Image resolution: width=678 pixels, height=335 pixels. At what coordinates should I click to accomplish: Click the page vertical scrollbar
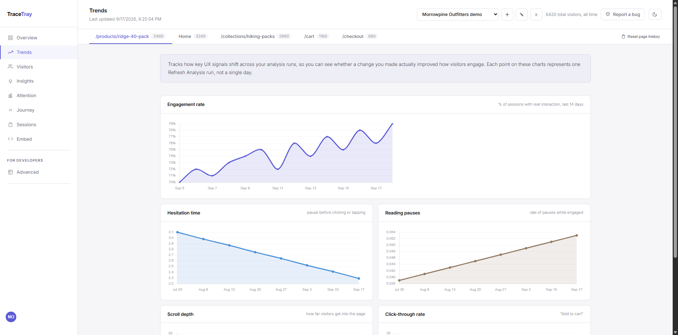tap(675, 131)
